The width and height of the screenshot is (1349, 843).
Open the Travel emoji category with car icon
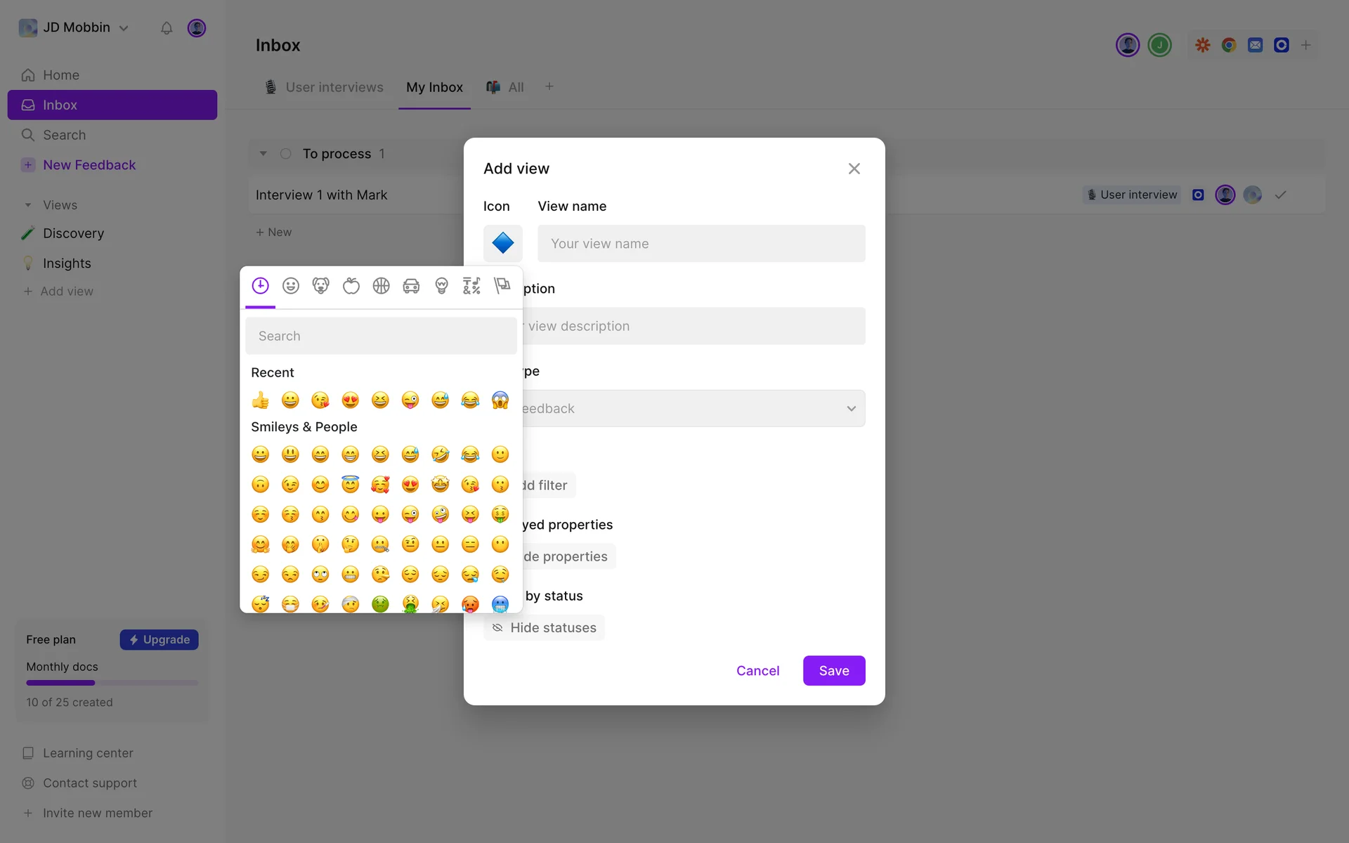click(411, 286)
